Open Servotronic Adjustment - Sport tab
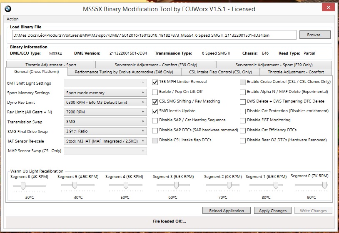Image resolution: width=339 pixels, height=233 pixels. pos(274,65)
